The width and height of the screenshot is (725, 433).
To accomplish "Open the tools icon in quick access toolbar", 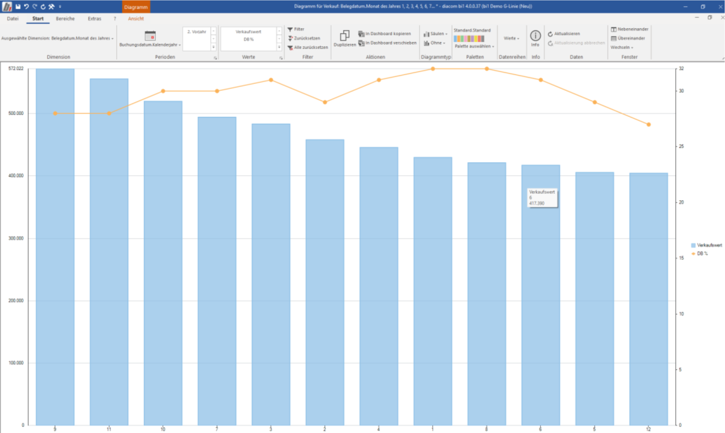I will pos(51,6).
